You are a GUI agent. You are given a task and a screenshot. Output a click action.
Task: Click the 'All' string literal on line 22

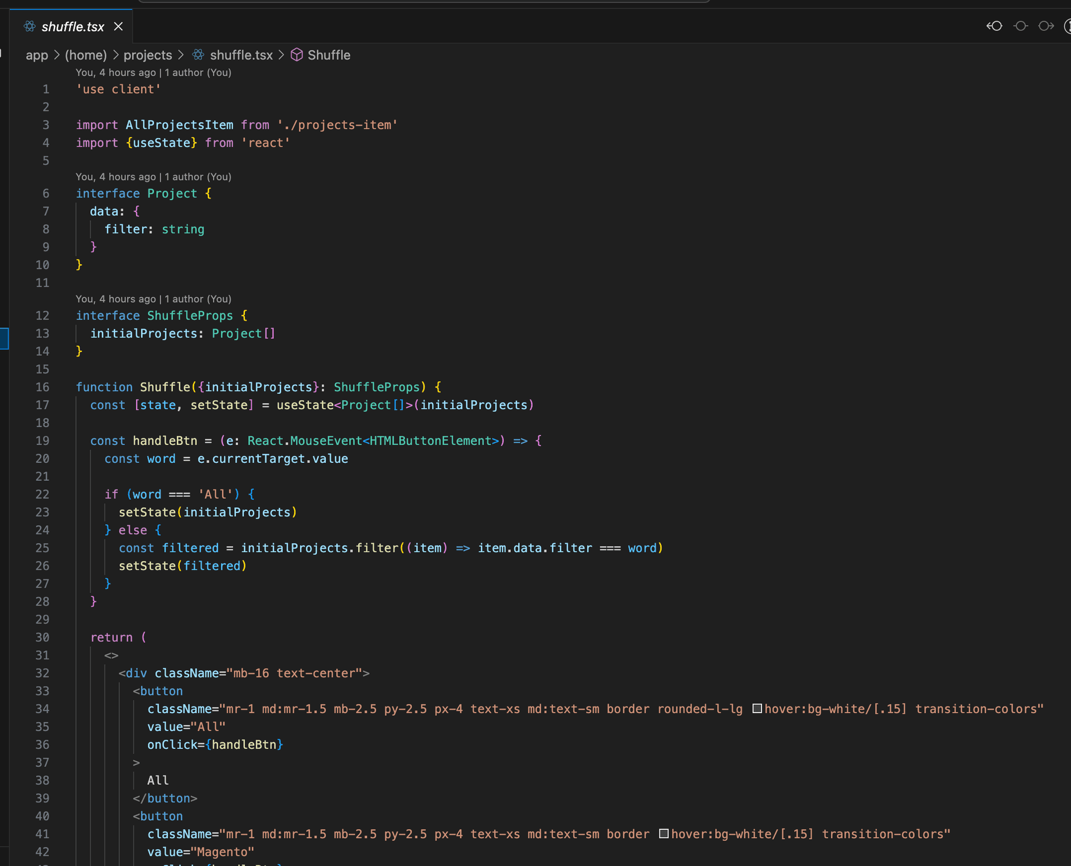[215, 494]
